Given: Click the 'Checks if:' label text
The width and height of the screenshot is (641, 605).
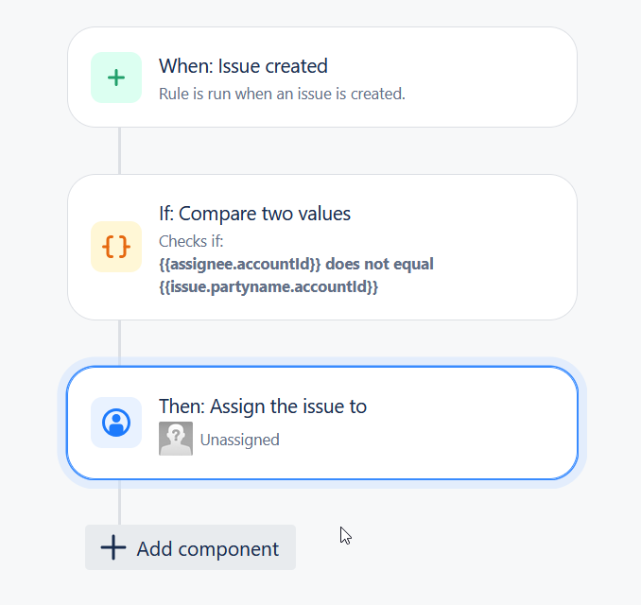Looking at the screenshot, I should pyautogui.click(x=191, y=241).
